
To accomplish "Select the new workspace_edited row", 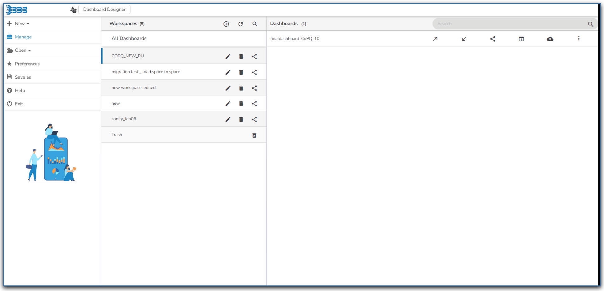I will click(184, 87).
